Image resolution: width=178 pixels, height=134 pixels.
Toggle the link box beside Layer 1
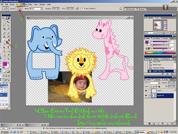149,91
